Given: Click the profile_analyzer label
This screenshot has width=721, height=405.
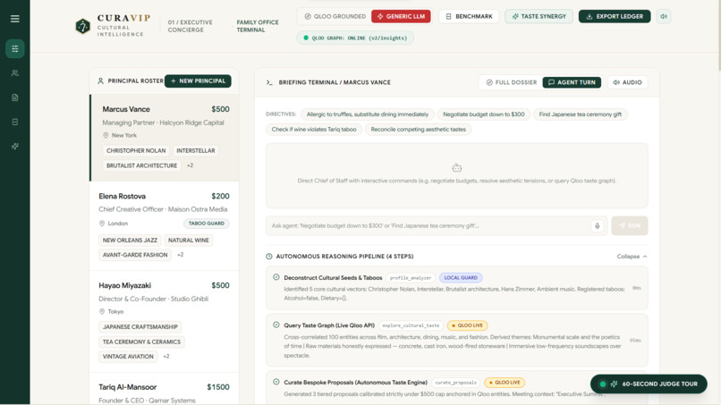Looking at the screenshot, I should point(411,278).
